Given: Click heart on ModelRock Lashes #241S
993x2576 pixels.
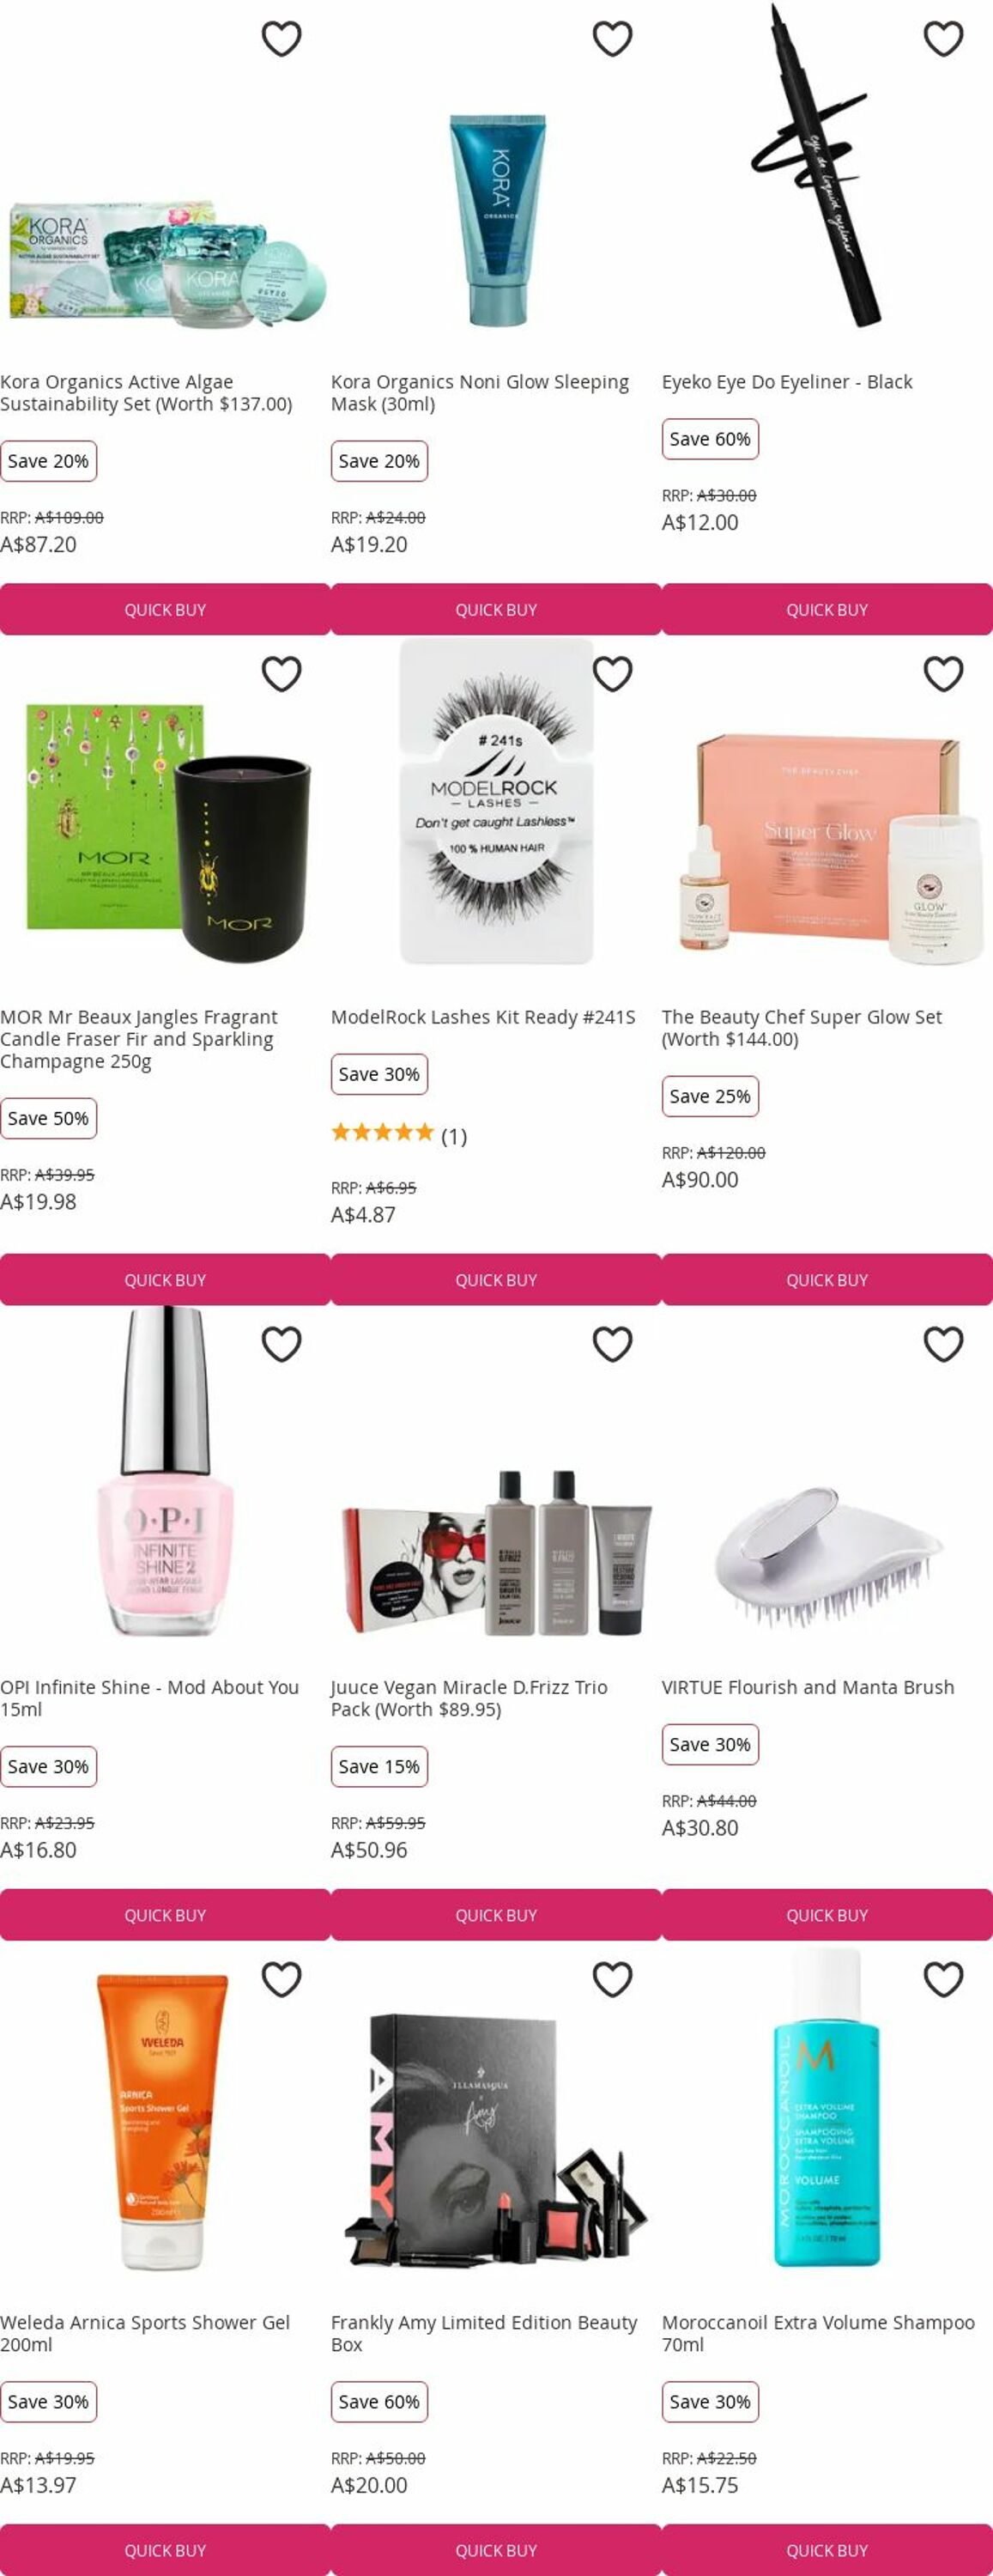Looking at the screenshot, I should (x=612, y=674).
